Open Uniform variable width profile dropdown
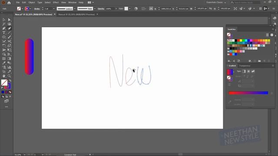 point(75,9)
